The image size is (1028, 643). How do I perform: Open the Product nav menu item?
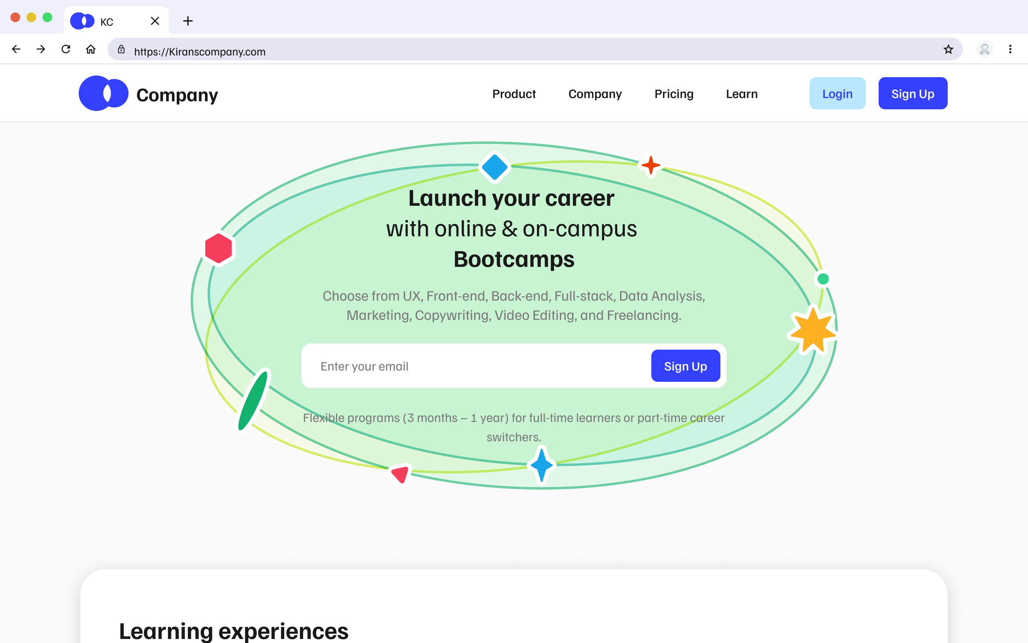(x=514, y=94)
